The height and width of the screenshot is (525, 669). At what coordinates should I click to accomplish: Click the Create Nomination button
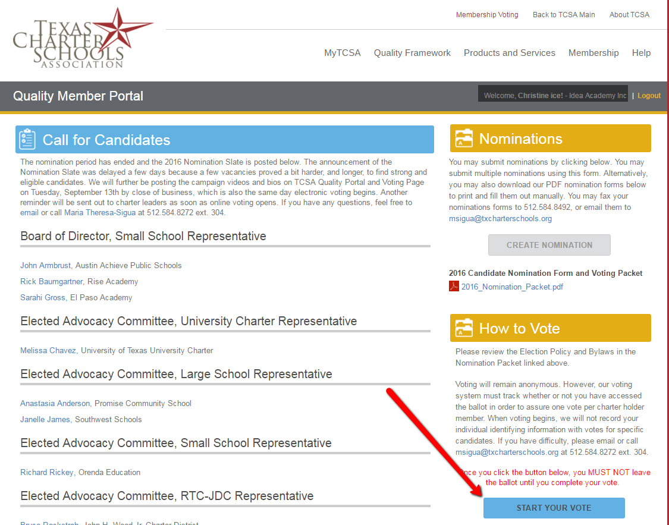click(x=549, y=245)
